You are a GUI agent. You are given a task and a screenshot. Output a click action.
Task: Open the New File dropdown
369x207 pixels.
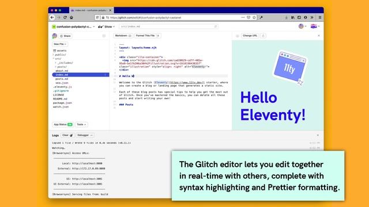pos(60,44)
